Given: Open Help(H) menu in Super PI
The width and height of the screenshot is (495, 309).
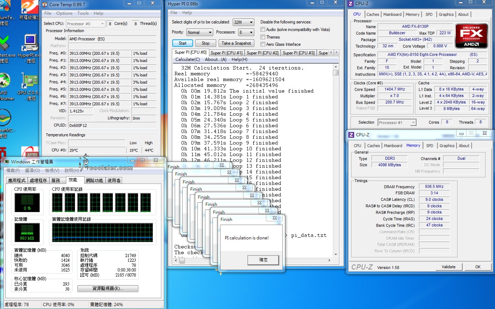Looking at the screenshot, I should tap(239, 59).
